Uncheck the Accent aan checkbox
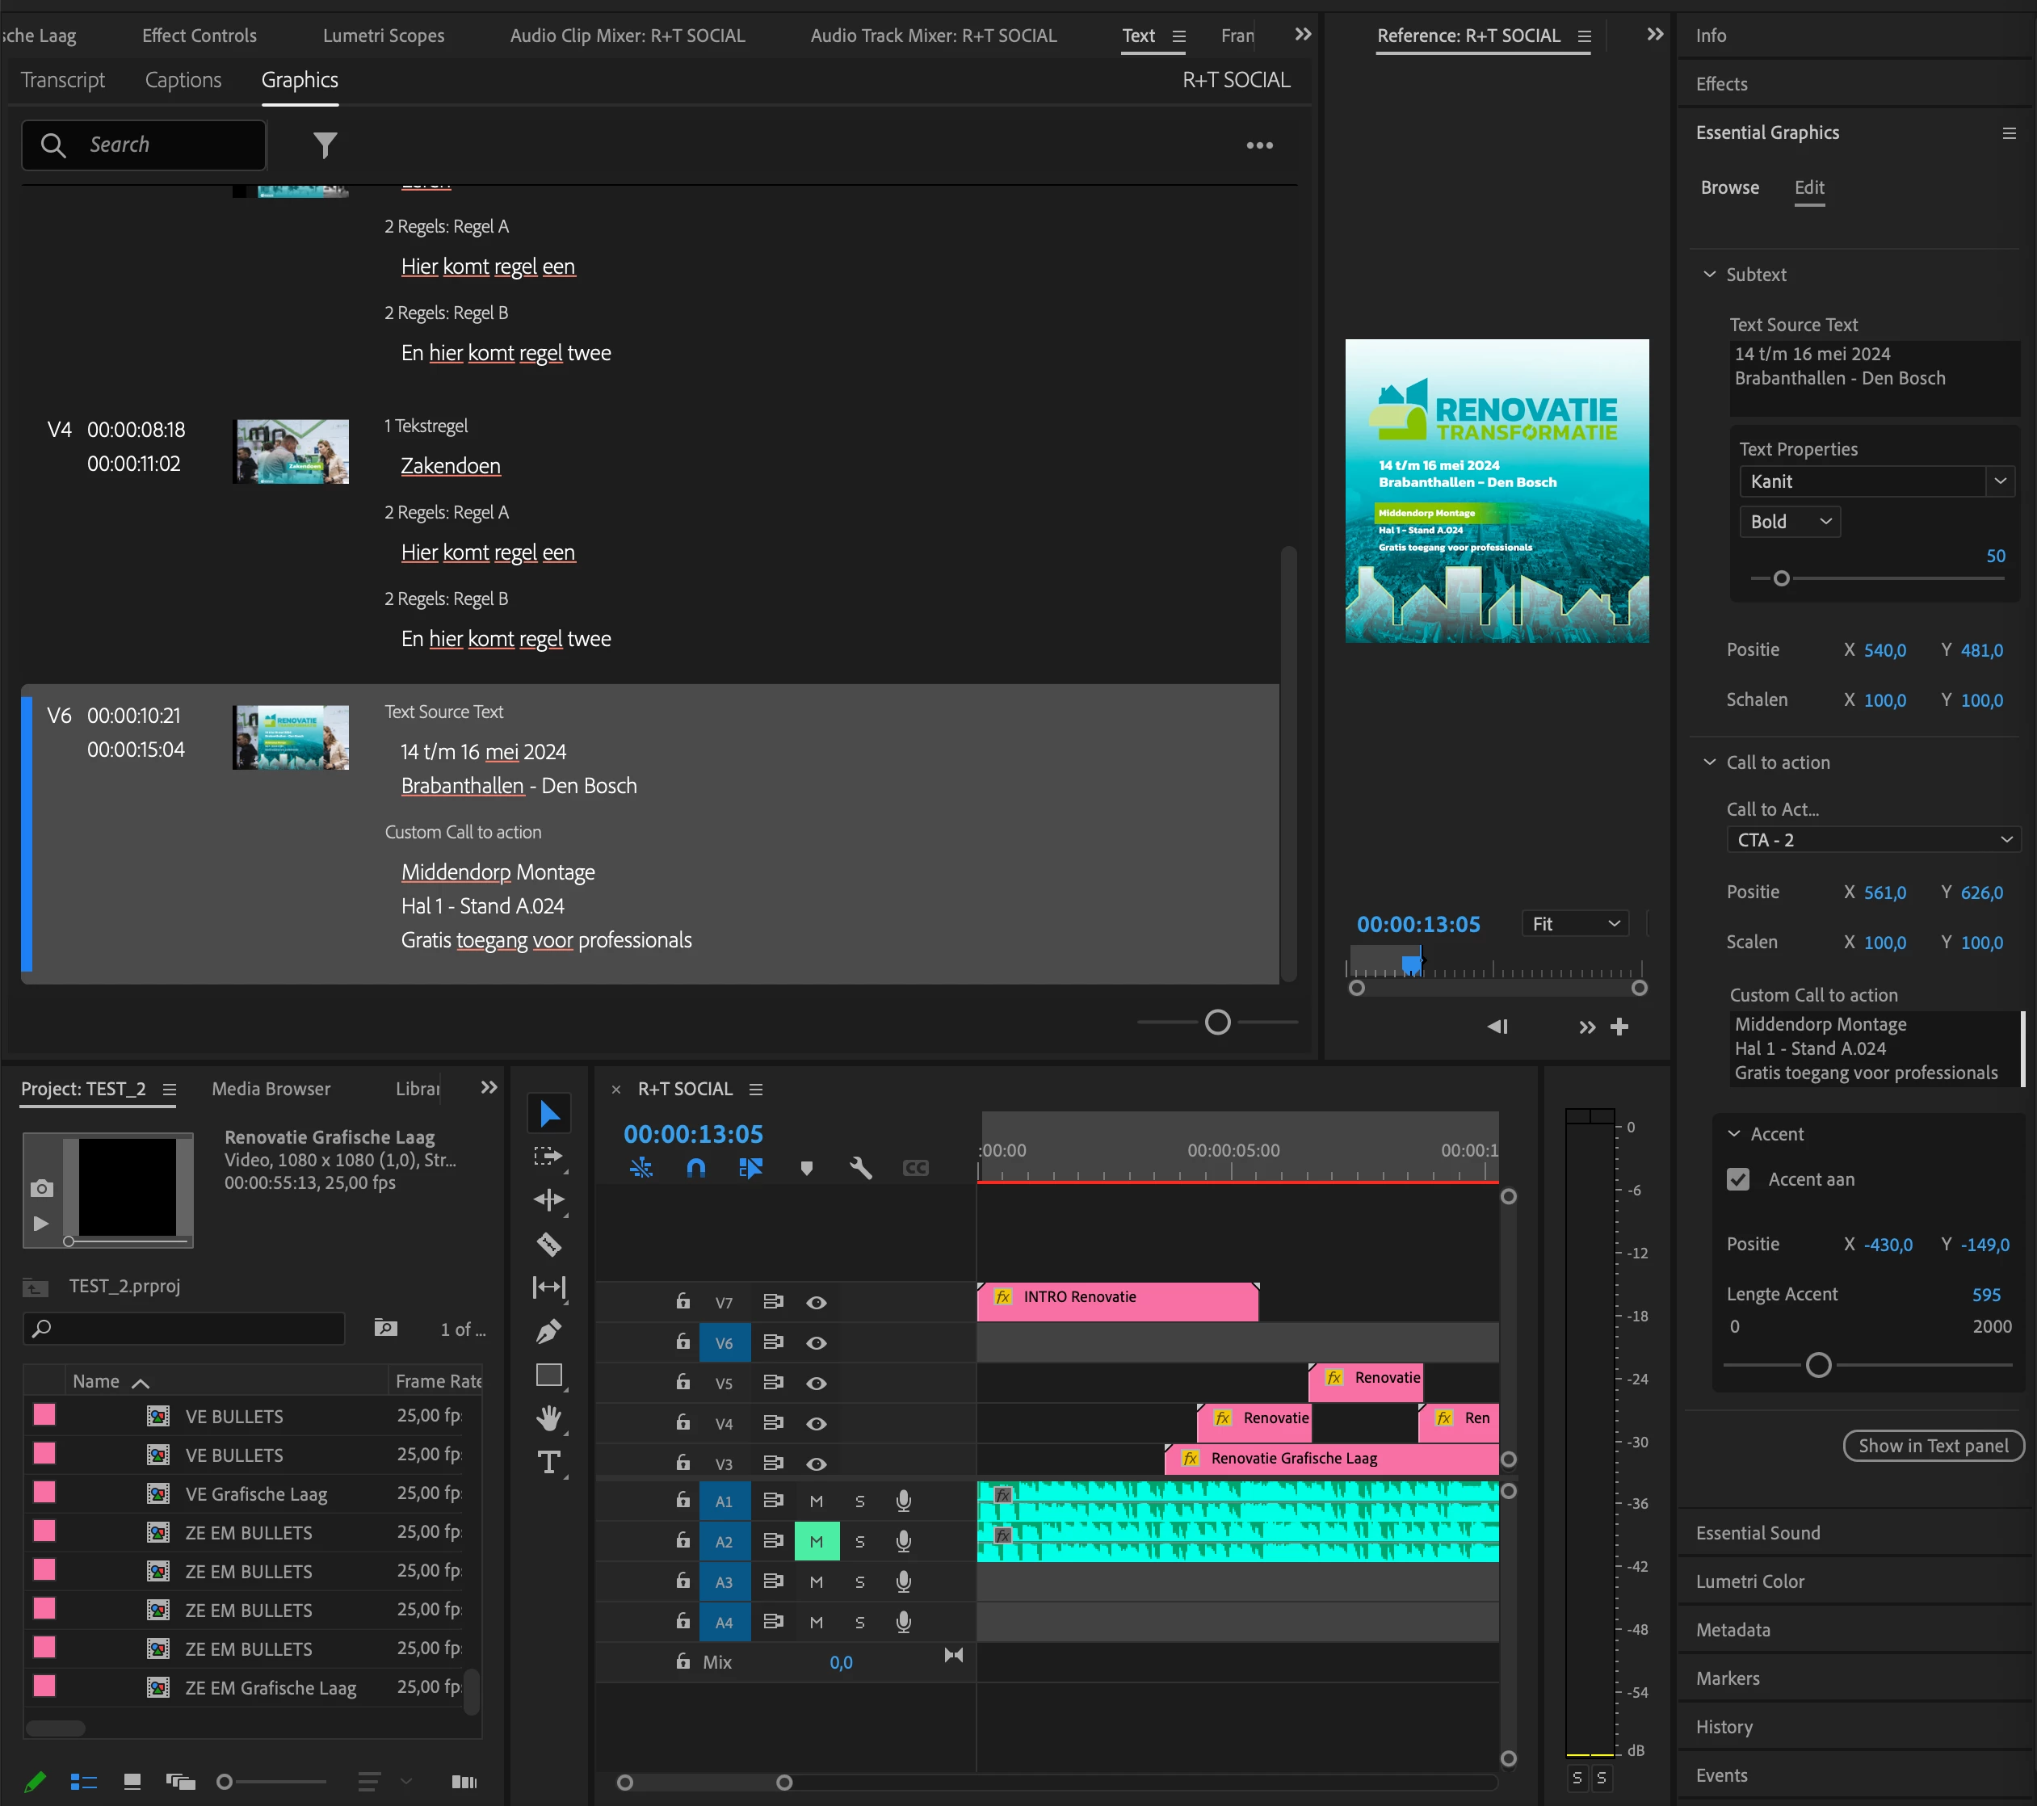Screen dimensions: 2037x1806 [x=1738, y=1179]
